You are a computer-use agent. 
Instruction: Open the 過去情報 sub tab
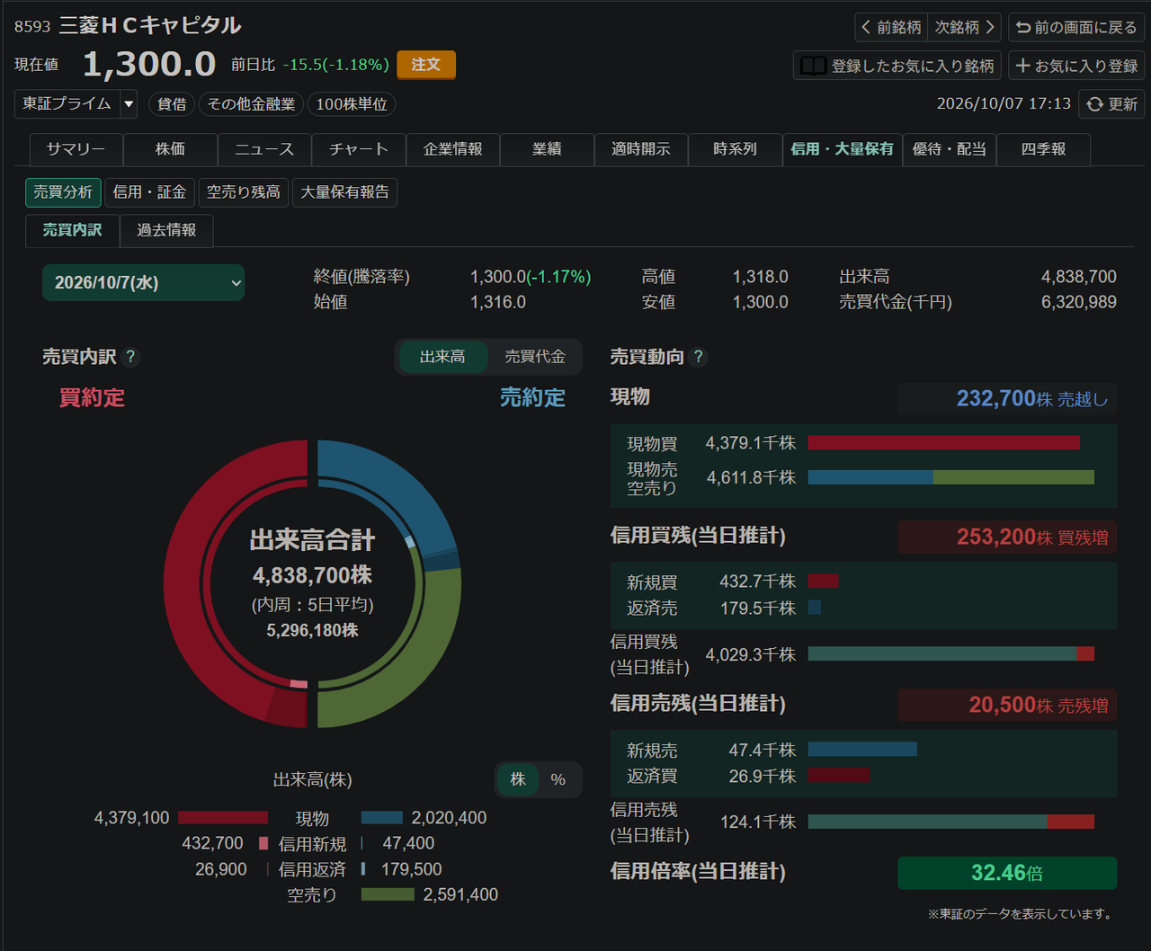click(166, 230)
